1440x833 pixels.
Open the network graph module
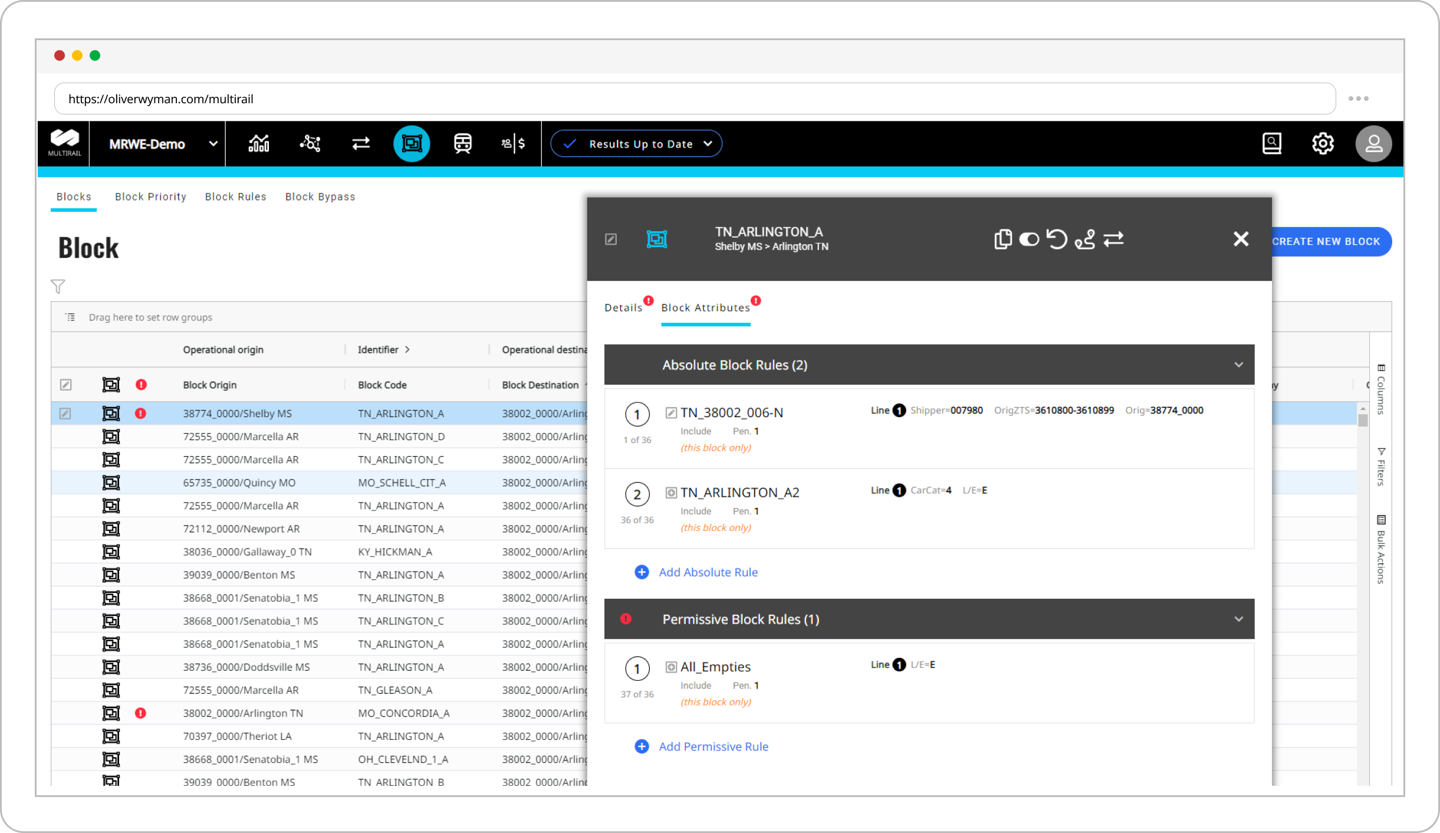(310, 143)
